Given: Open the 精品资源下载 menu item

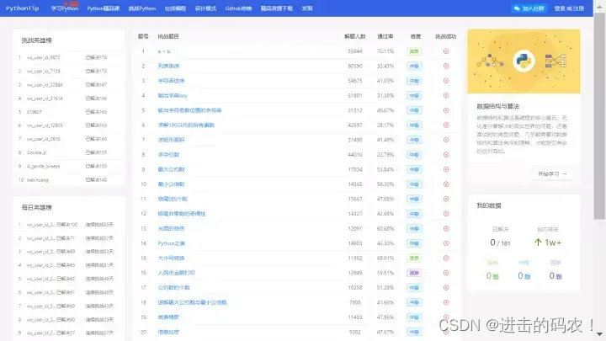Looking at the screenshot, I should [277, 8].
